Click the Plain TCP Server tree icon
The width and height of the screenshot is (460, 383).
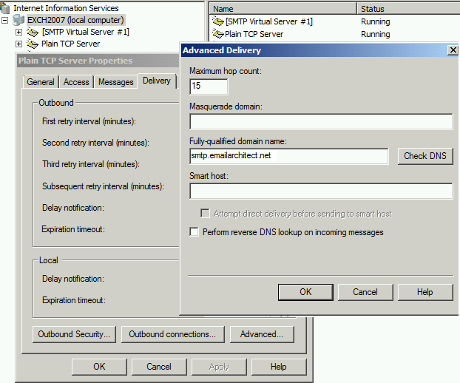33,44
